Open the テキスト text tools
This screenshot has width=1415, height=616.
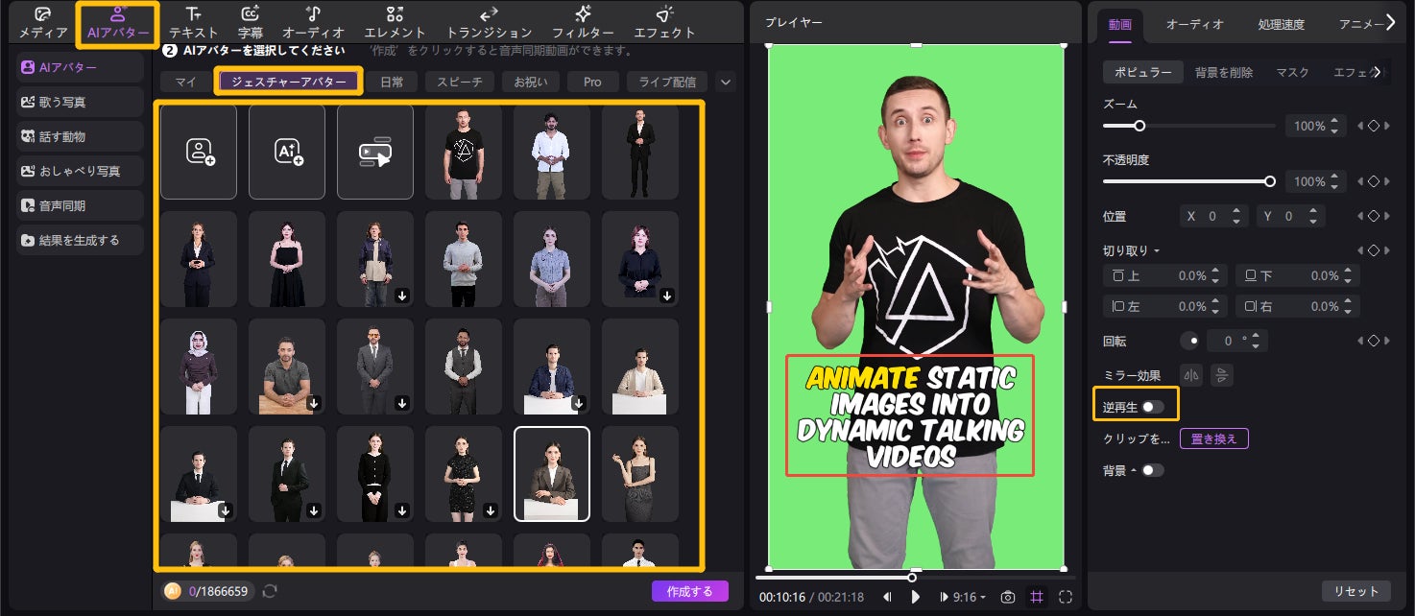point(194,23)
